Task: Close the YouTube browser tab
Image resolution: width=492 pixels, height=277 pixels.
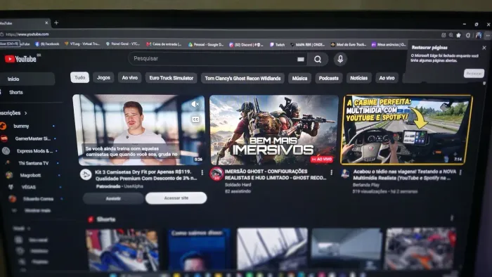Action: tap(46, 22)
